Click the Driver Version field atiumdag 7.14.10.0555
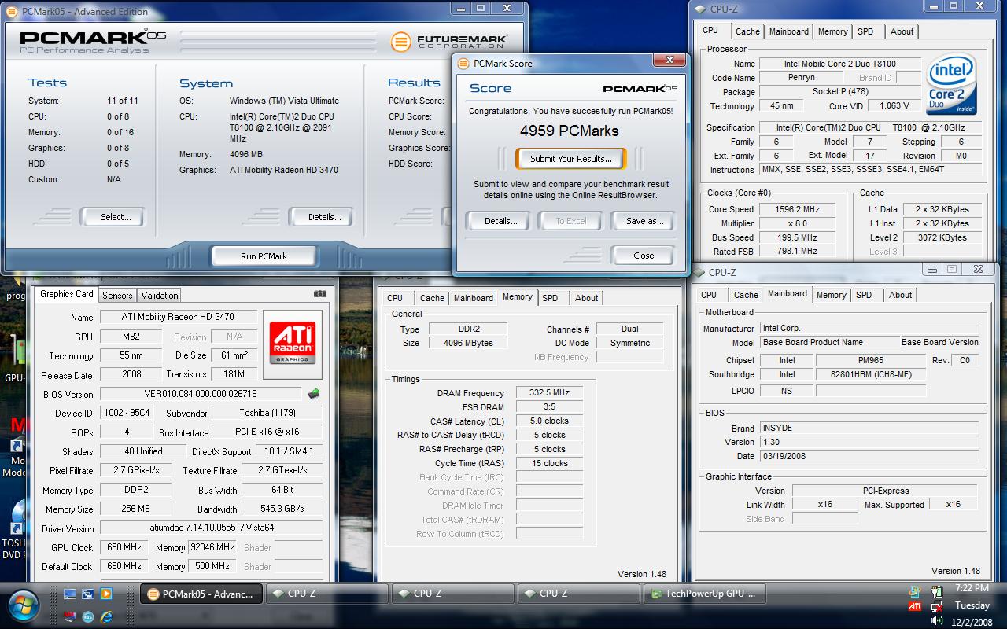The image size is (1007, 629). (211, 528)
